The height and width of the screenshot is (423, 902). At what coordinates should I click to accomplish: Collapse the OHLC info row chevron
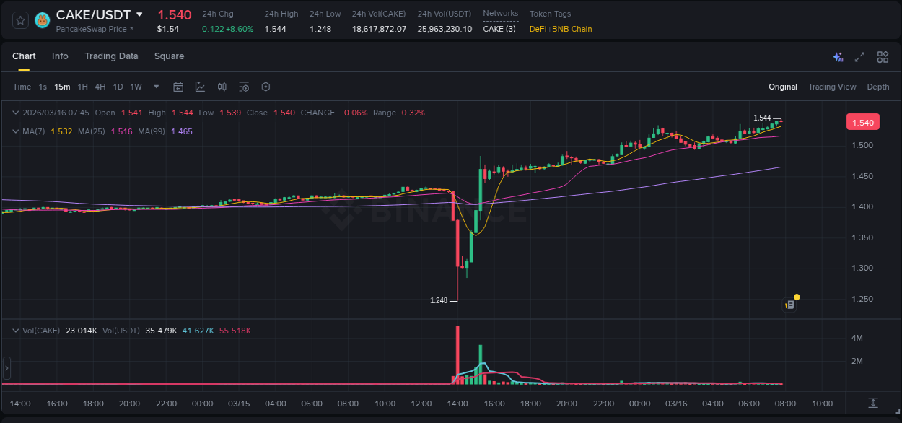click(15, 113)
